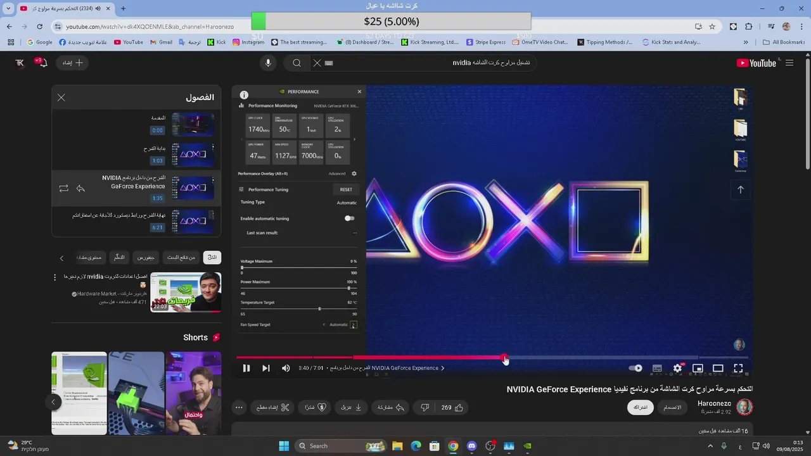Screen dimensions: 811x456
Task: Select the التعلّم filter chip
Action: [x=119, y=257]
